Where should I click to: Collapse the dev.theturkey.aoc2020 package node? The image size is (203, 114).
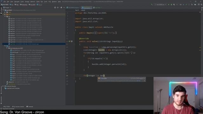[7, 48]
